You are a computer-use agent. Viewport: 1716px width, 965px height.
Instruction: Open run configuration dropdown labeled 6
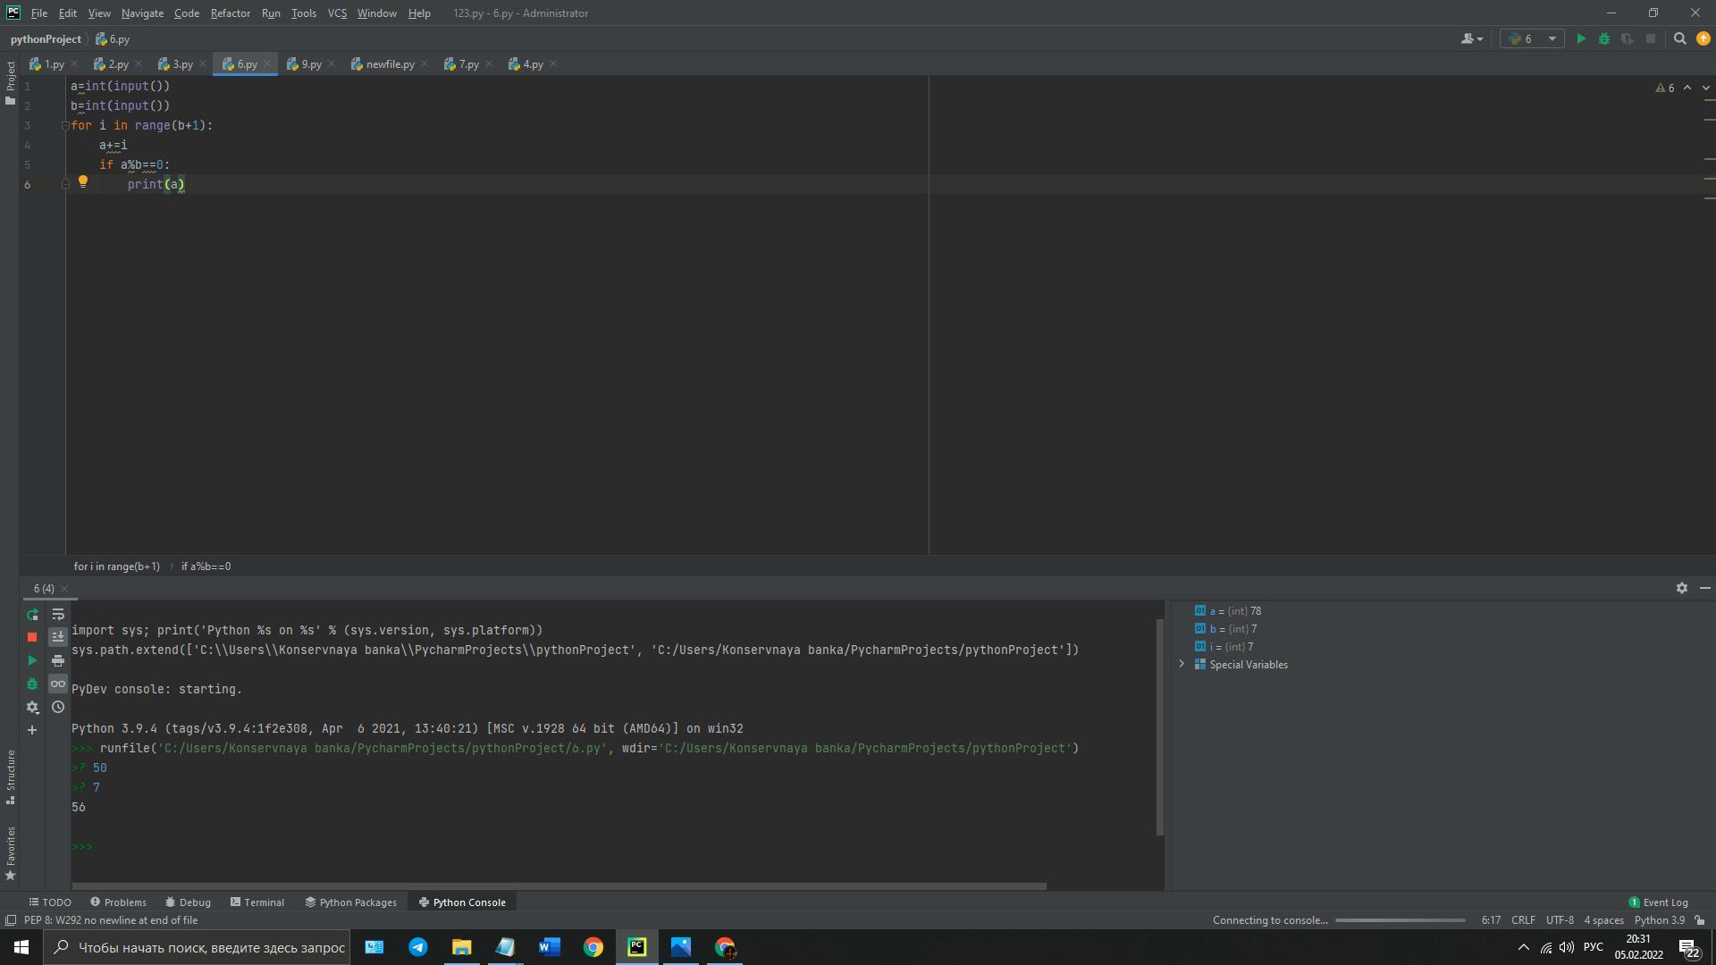pos(1532,38)
